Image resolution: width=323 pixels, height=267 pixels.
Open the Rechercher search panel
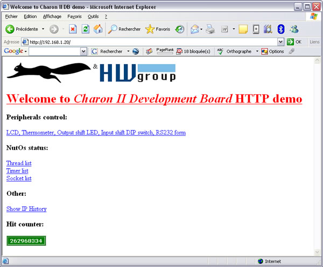coord(124,29)
